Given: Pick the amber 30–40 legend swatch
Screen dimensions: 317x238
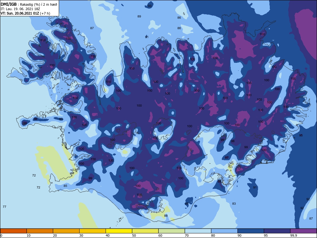Looking at the screenshot, I should (93, 231).
